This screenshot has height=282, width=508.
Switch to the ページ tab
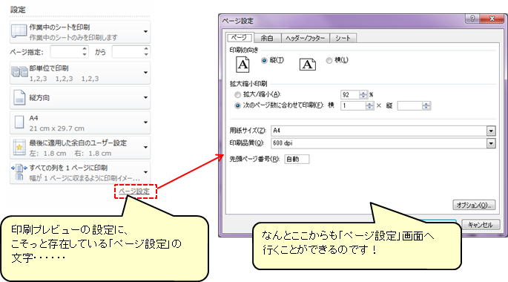[x=240, y=38]
